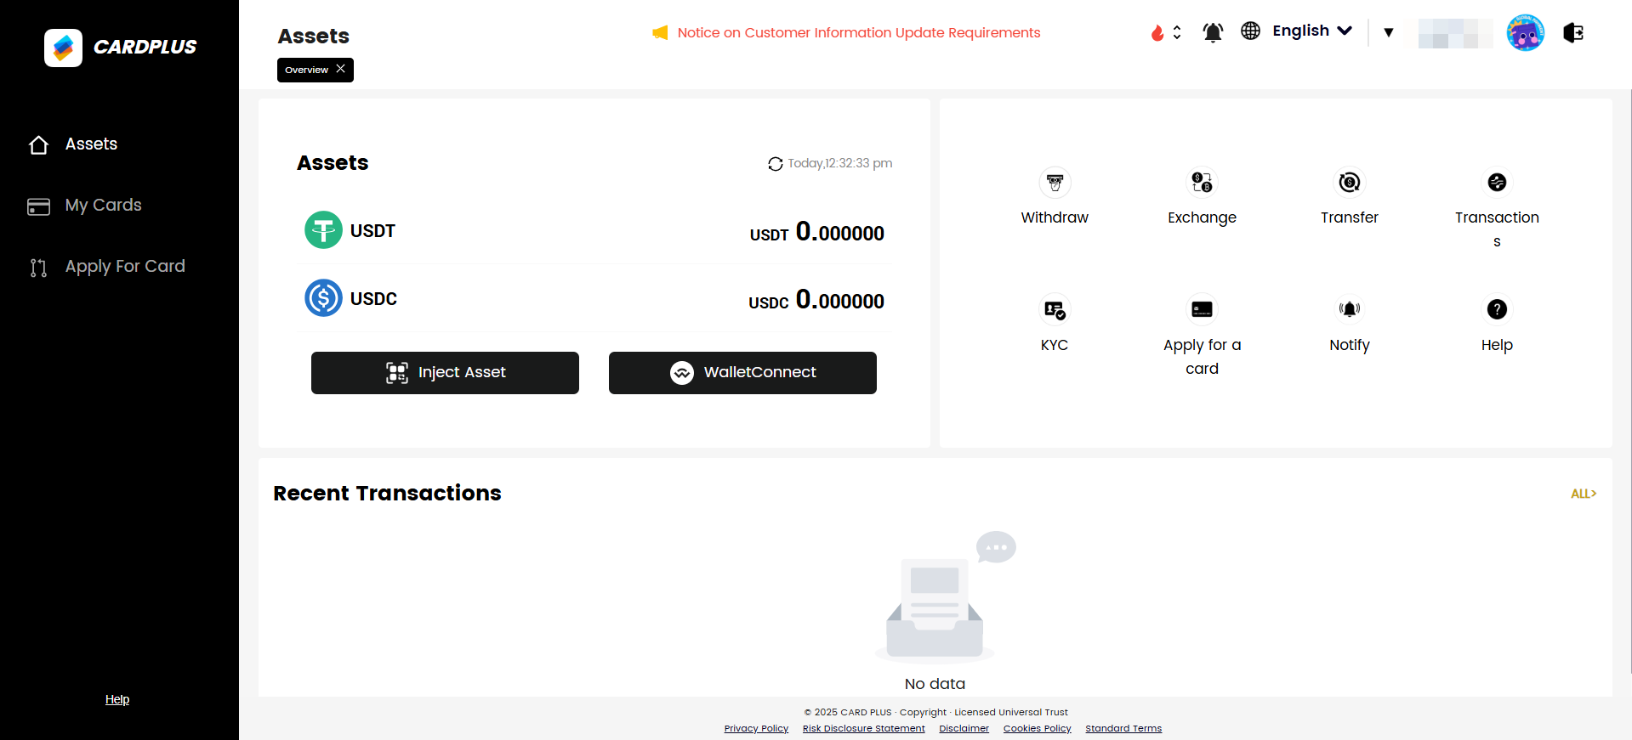Refresh the asset balances timestamp icon
Screen dimensions: 1632x740
[775, 164]
